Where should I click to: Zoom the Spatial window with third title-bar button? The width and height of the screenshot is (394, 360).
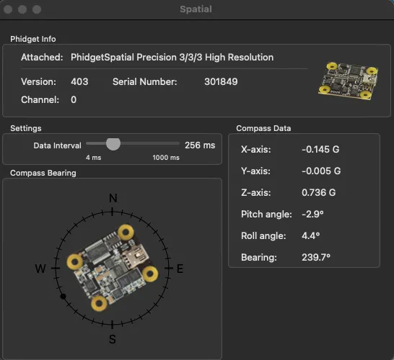pos(37,9)
